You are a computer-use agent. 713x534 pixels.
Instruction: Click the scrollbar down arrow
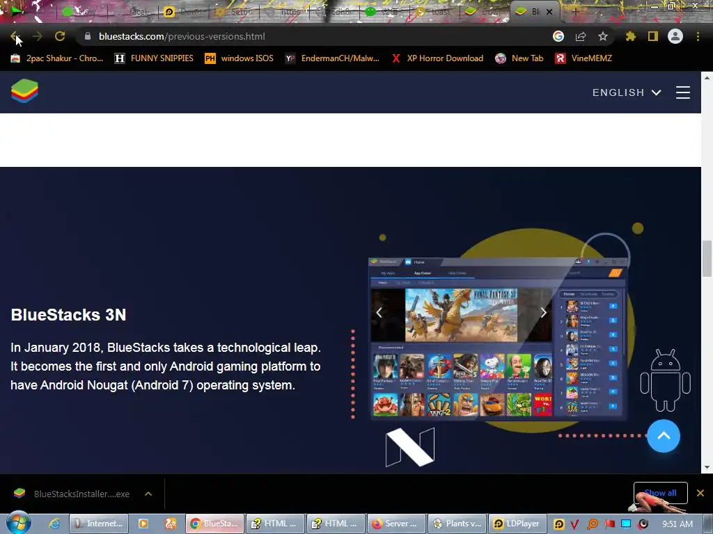coord(707,468)
